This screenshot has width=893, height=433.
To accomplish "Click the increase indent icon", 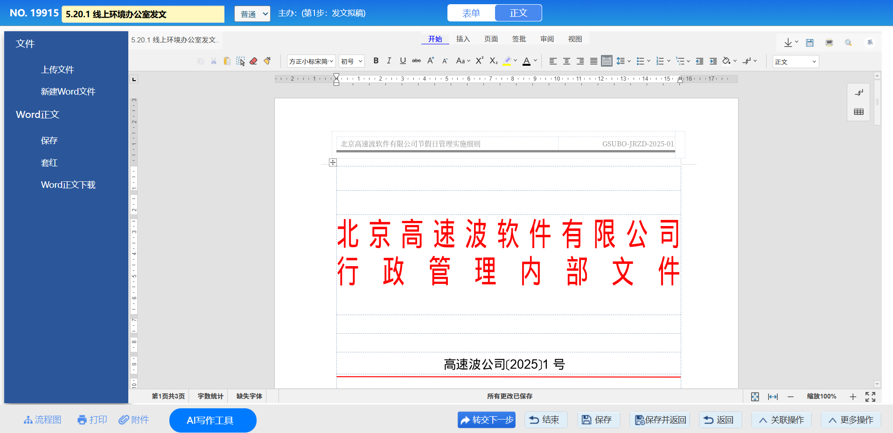I will point(713,61).
